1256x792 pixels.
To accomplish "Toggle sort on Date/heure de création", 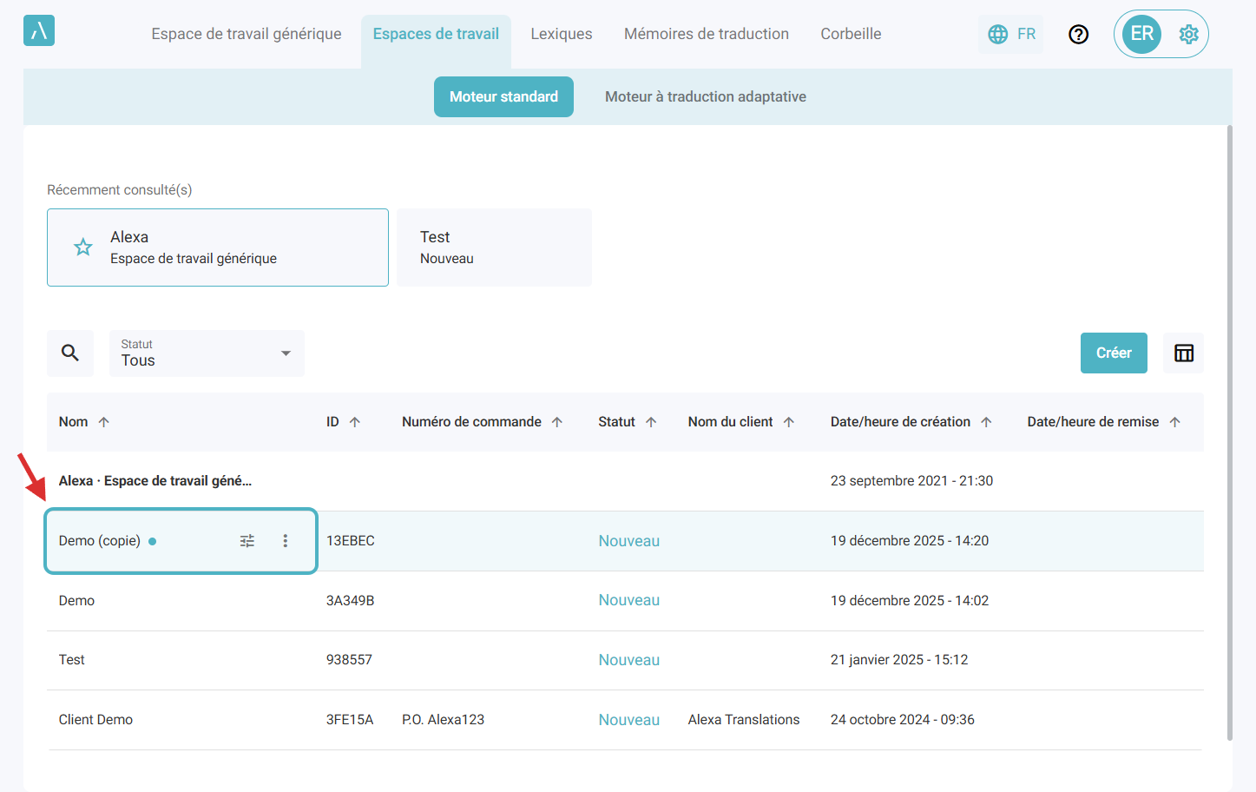I will click(986, 422).
